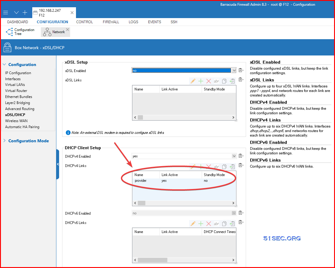Image resolution: width=335 pixels, height=268 pixels.
Task: Click the rename icon for xDSL Links
Action: coord(216,81)
